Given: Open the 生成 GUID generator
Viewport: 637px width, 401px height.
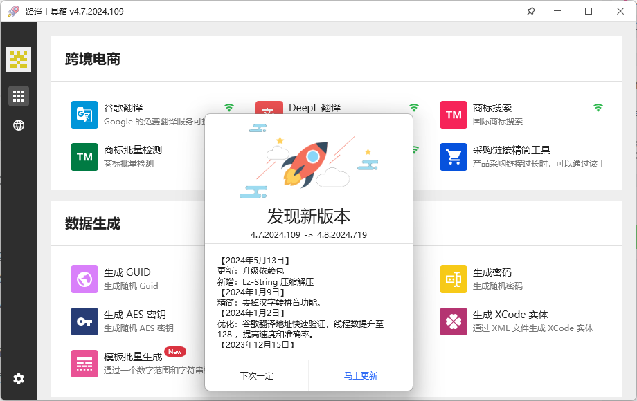Looking at the screenshot, I should pyautogui.click(x=84, y=278).
